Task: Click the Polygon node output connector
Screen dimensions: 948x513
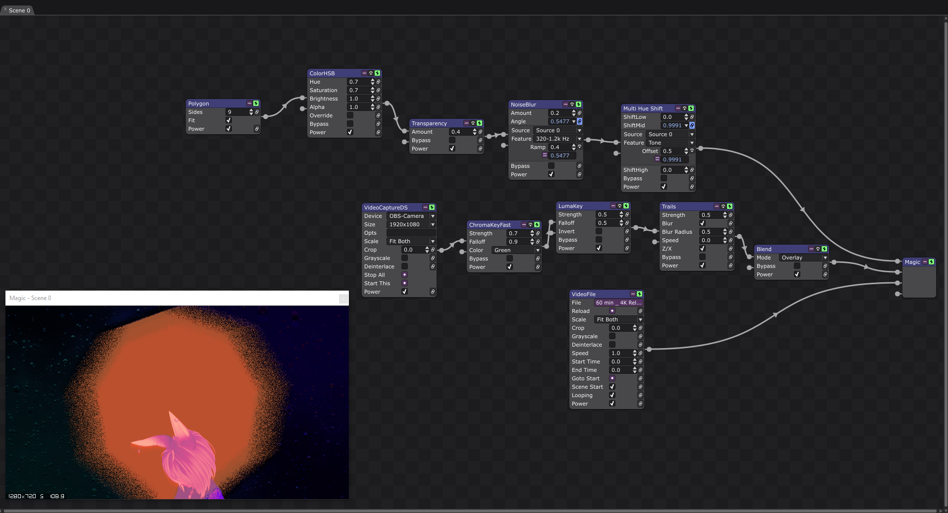Action: pyautogui.click(x=265, y=116)
